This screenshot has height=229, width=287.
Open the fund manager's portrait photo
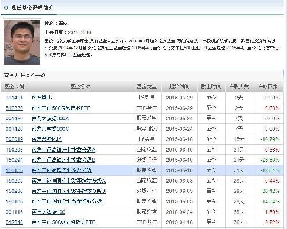click(22, 42)
